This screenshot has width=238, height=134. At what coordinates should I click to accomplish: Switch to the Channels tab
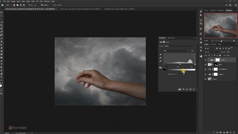(213, 44)
